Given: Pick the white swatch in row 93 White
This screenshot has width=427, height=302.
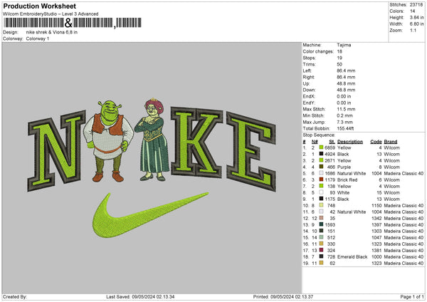Looking at the screenshot, I should pyautogui.click(x=321, y=192).
